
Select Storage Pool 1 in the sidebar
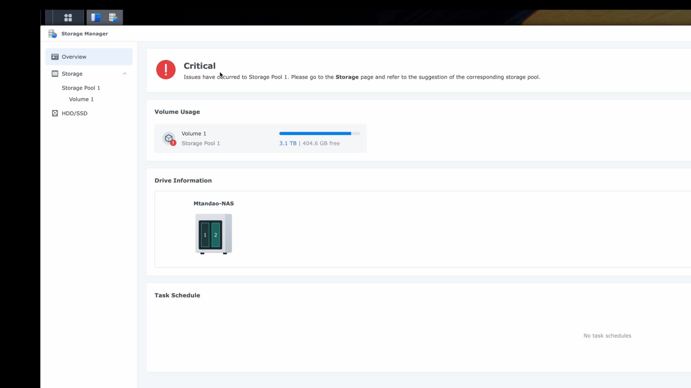coord(81,88)
